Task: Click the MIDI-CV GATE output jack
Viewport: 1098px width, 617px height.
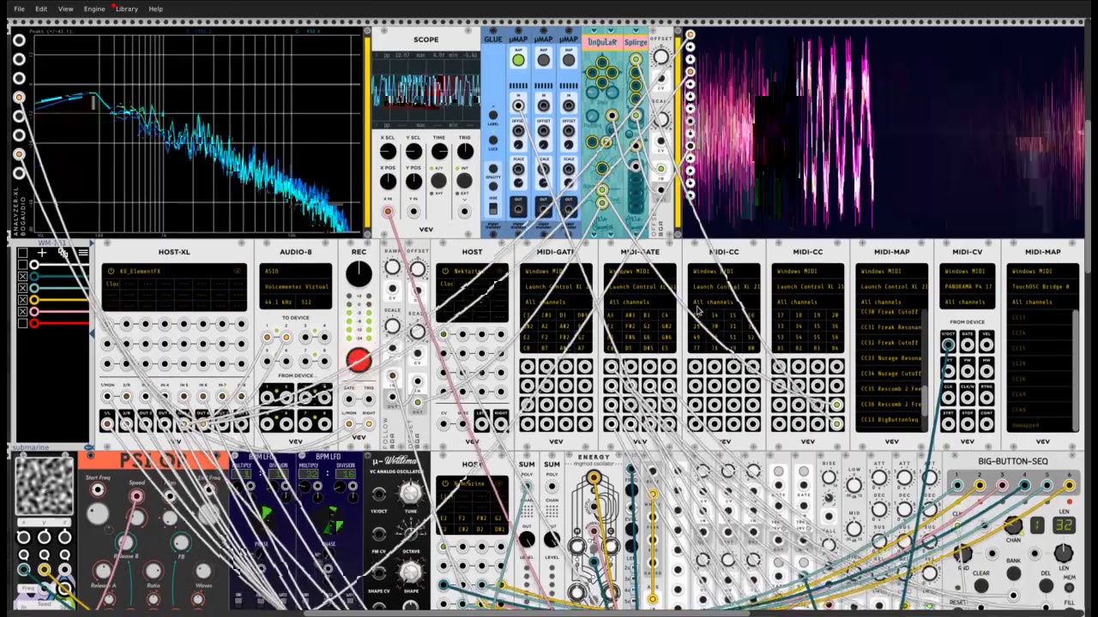Action: [968, 345]
